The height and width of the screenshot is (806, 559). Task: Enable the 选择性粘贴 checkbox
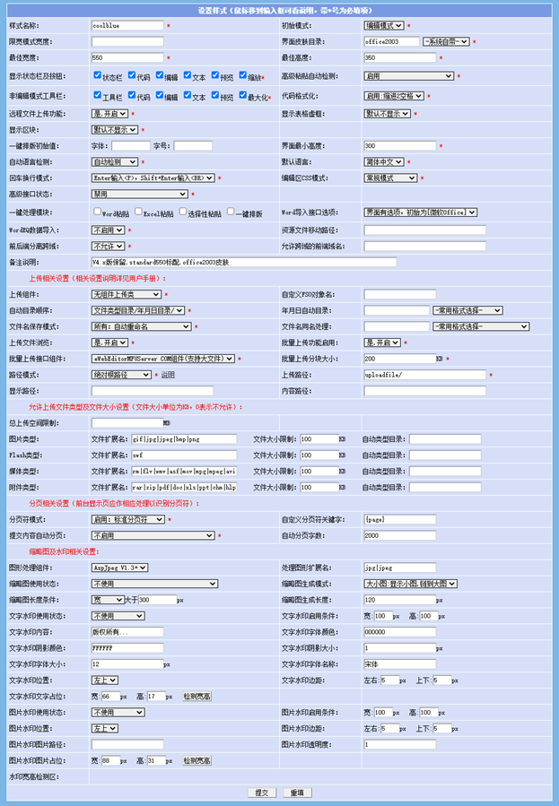pos(184,212)
